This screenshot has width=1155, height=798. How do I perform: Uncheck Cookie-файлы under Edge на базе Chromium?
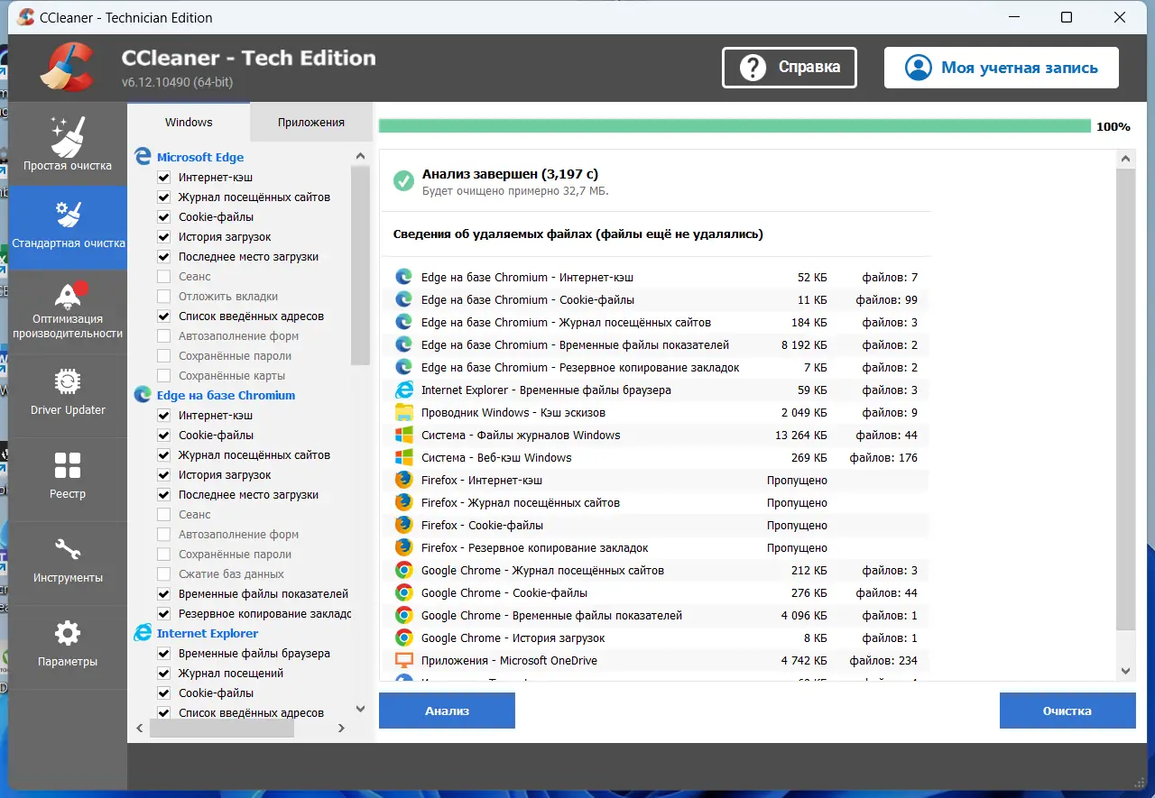[163, 436]
